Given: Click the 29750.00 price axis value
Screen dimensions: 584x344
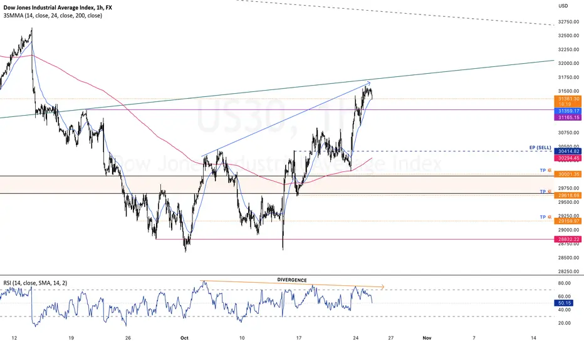Looking at the screenshot, I should pos(568,188).
